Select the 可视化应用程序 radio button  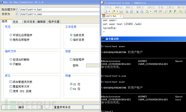(11, 35)
